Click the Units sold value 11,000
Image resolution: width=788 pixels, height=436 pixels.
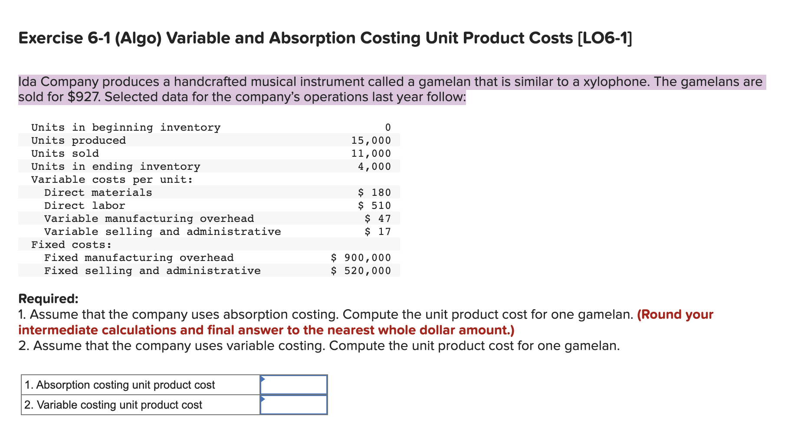click(371, 153)
